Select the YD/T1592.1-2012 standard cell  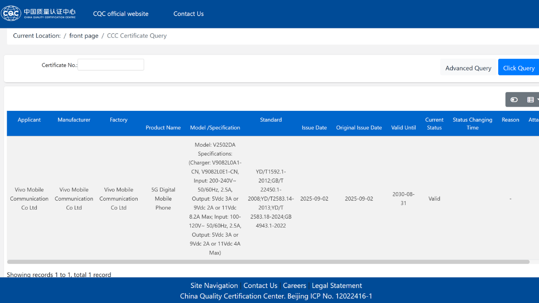(x=271, y=198)
